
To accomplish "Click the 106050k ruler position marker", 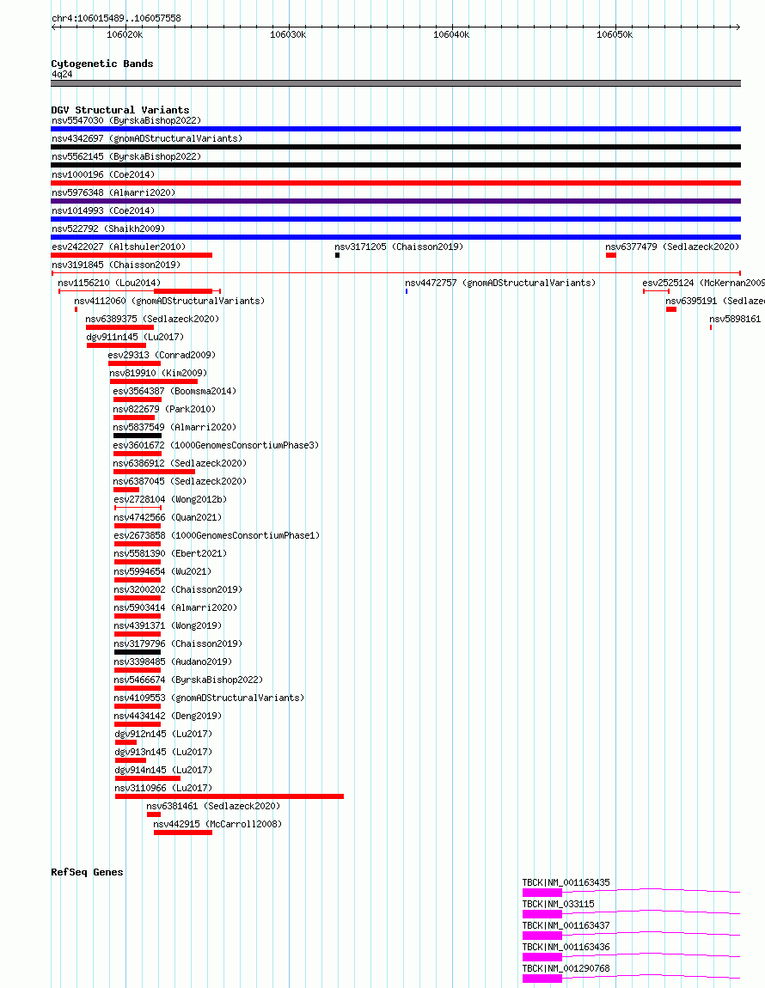I will (615, 34).
